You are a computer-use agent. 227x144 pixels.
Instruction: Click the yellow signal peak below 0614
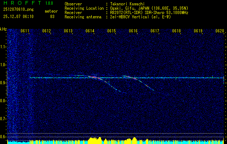pyautogui.click(x=95, y=140)
